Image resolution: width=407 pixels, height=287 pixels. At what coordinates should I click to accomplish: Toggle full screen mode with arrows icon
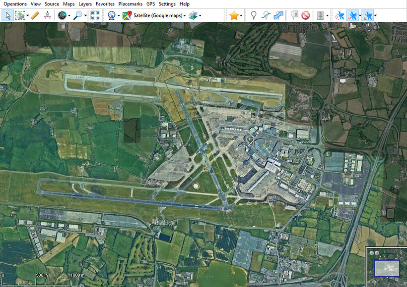[x=95, y=15]
